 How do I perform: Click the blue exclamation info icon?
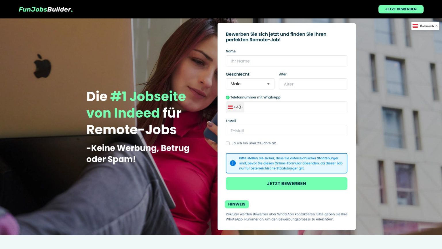tap(233, 163)
